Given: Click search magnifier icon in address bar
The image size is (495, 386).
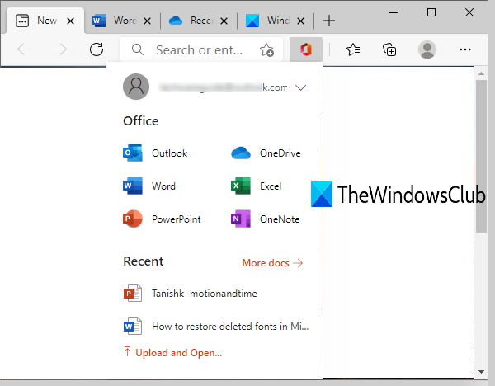Looking at the screenshot, I should pos(138,49).
